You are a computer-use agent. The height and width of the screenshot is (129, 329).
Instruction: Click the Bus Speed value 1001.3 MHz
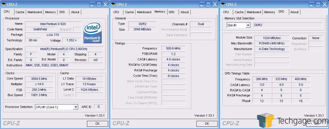click(39, 95)
